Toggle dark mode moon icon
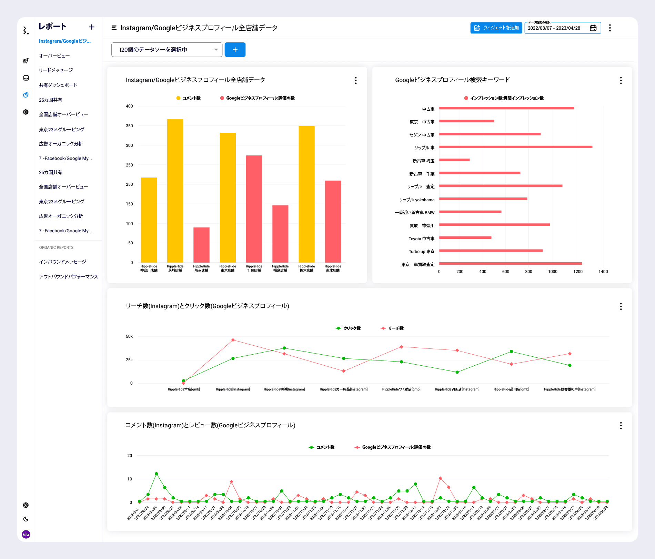 click(26, 519)
